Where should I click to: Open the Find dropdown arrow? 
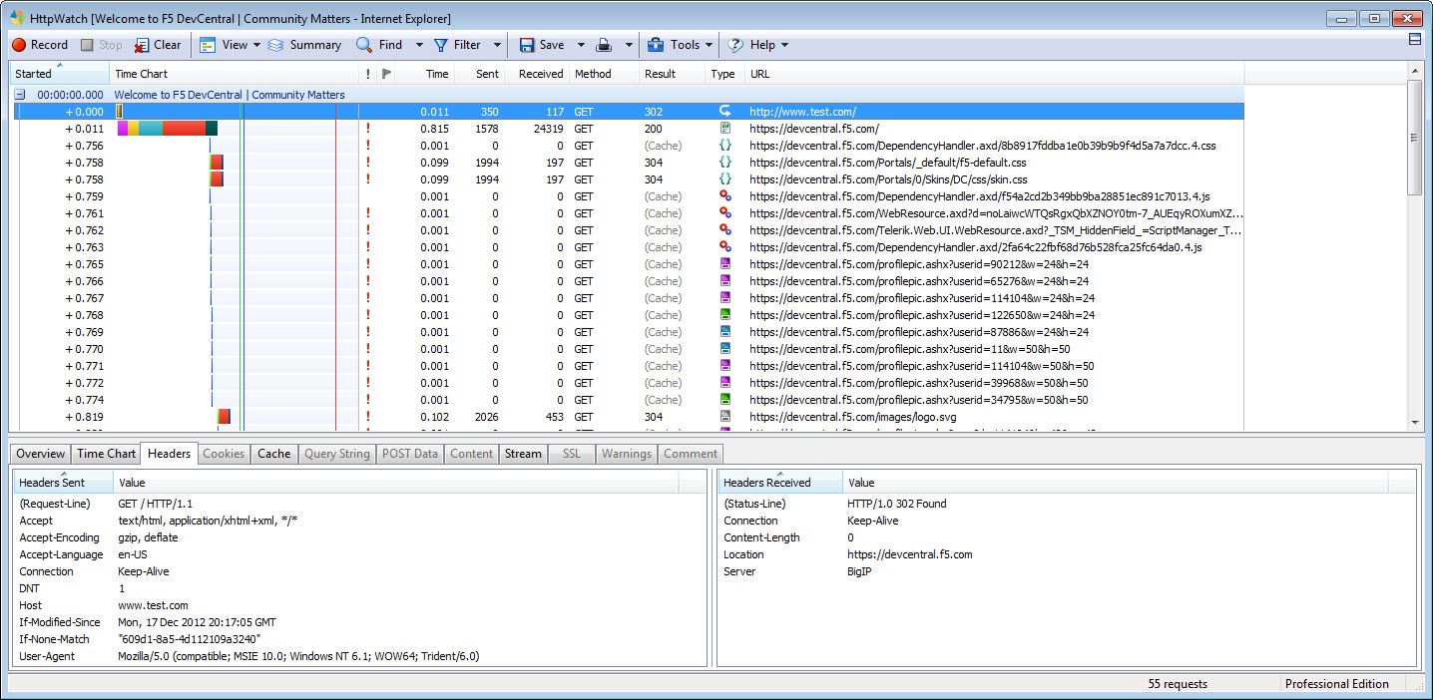coord(420,45)
